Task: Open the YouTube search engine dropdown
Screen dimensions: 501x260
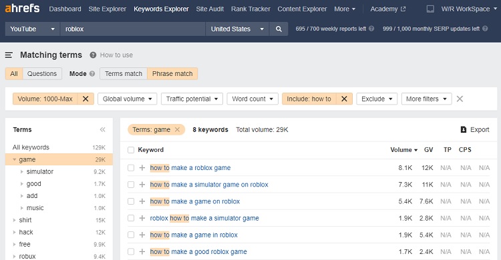Action: (32, 29)
